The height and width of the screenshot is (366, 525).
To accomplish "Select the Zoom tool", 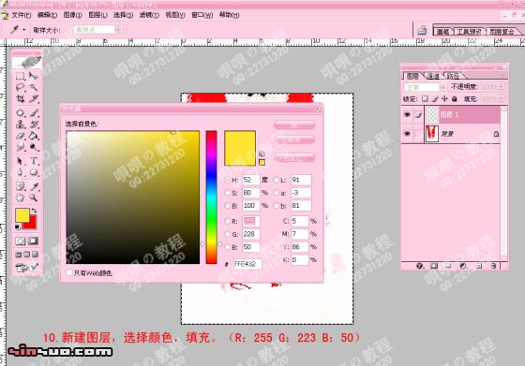I will coord(34,198).
